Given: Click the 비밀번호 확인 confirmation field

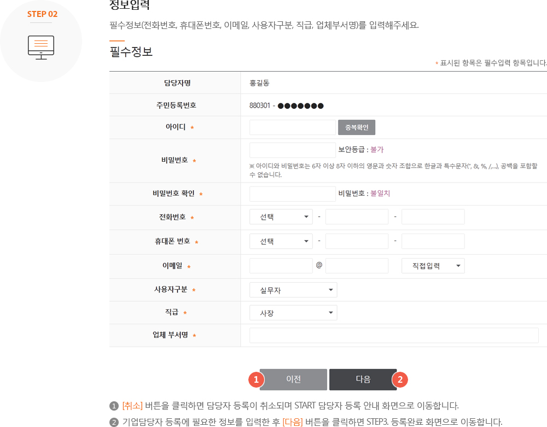Looking at the screenshot, I should (x=292, y=194).
